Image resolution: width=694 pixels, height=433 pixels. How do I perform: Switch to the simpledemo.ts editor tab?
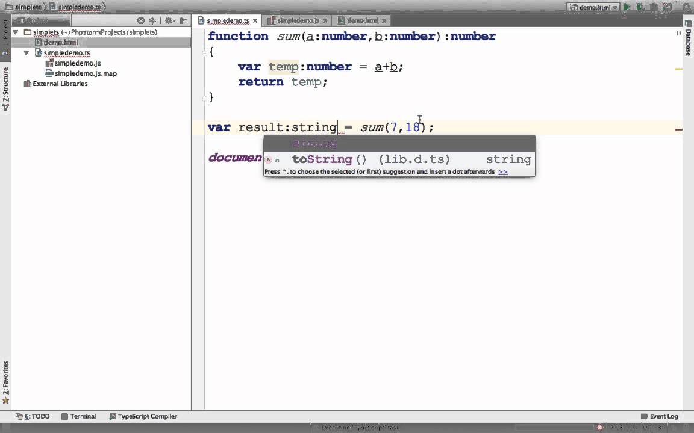click(228, 21)
